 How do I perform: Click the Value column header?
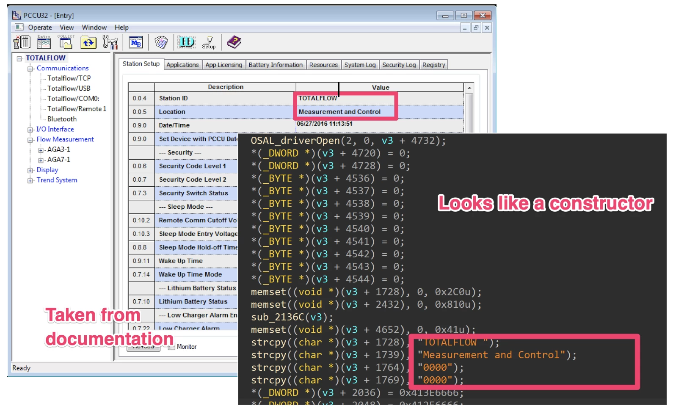pyautogui.click(x=380, y=88)
